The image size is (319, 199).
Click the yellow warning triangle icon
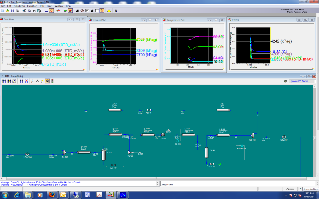pyautogui.click(x=109, y=11)
